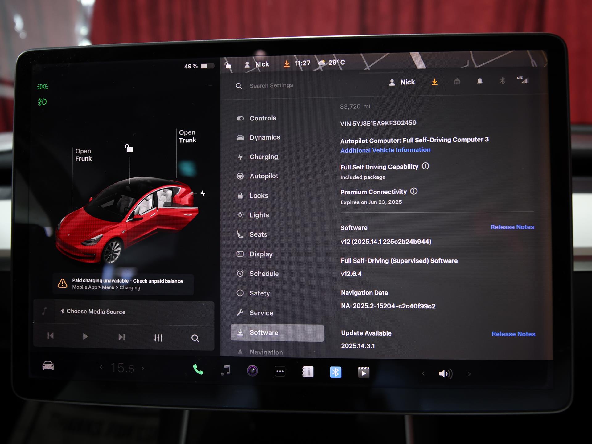Image resolution: width=592 pixels, height=444 pixels.
Task: Click the Search Settings field
Action: tap(271, 85)
